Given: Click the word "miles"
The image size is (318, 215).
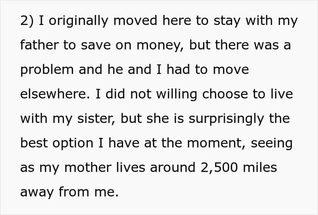Looking at the screenshot, I should pos(260,167).
